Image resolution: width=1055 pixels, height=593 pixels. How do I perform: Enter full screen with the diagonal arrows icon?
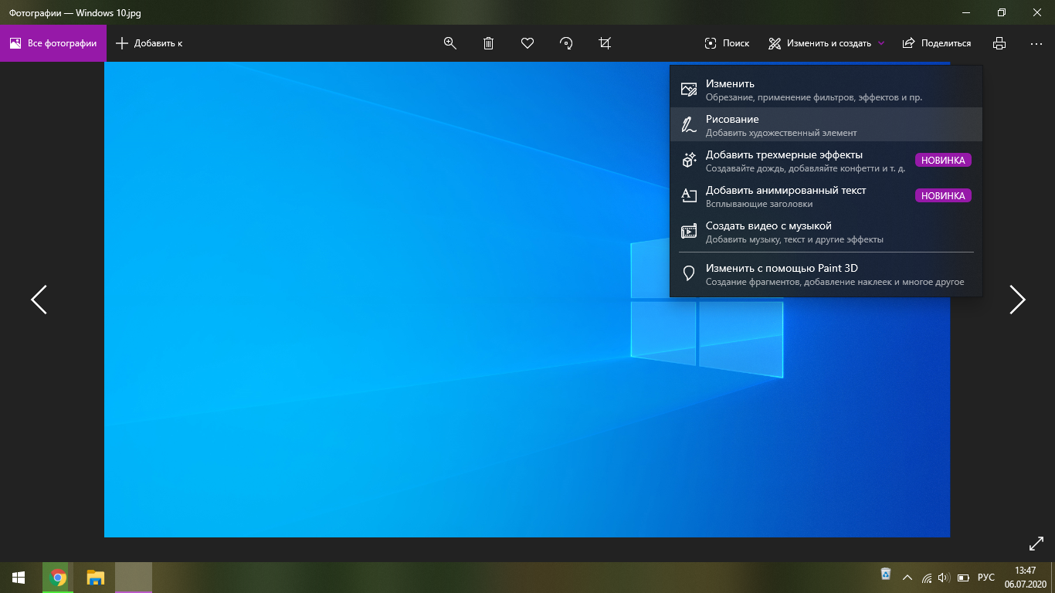(x=1036, y=544)
